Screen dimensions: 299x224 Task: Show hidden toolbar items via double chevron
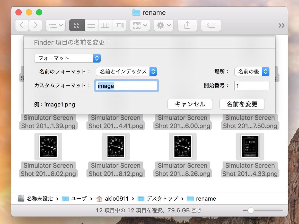282,25
